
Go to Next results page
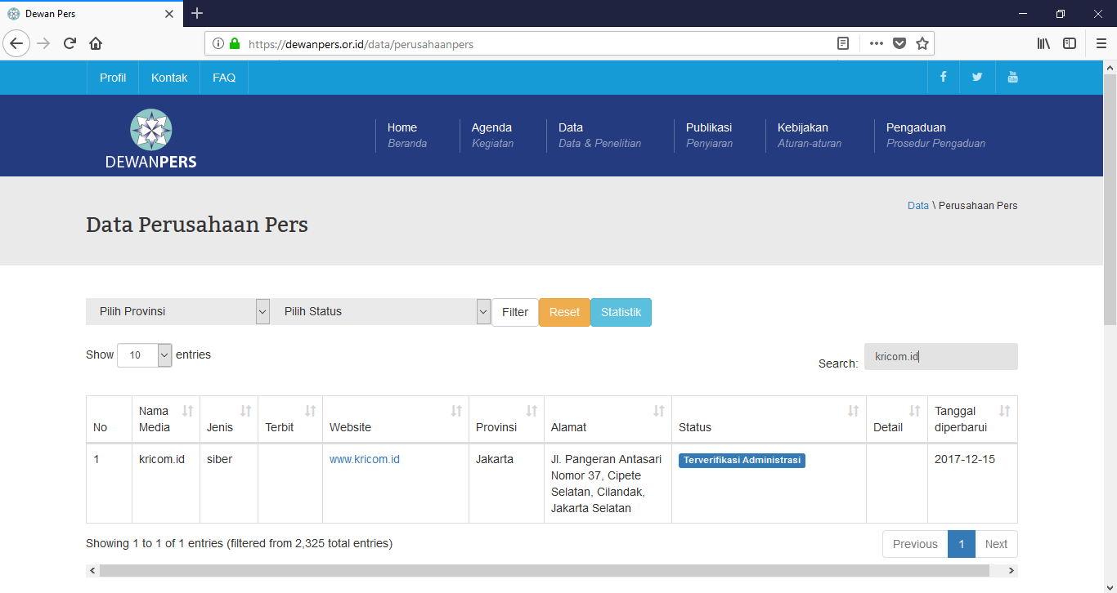tap(996, 544)
